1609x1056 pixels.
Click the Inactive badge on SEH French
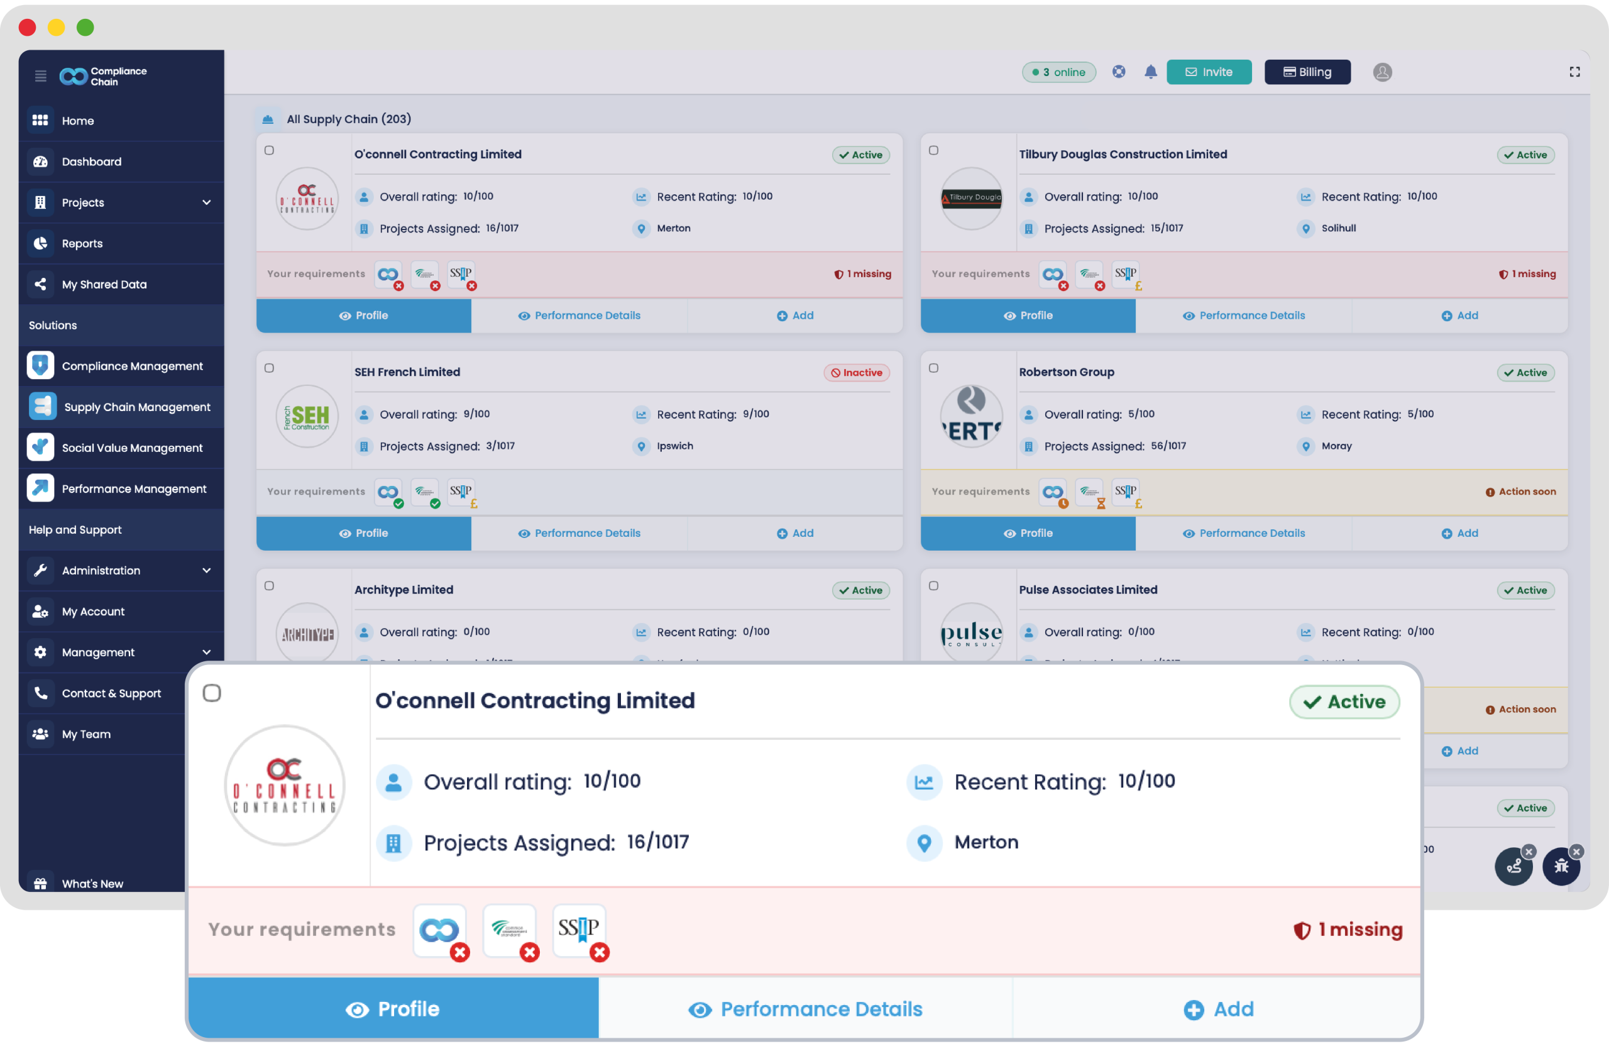pyautogui.click(x=857, y=373)
